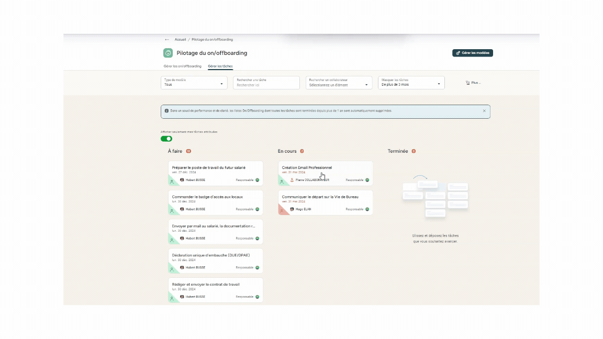Toggle off Afficher seulement mes tâches attribuées
This screenshot has height=339, width=603.
166,139
